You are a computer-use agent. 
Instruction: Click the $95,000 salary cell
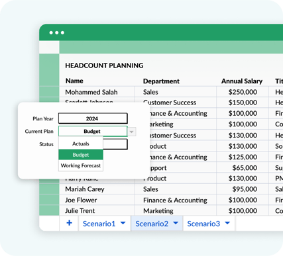(243, 189)
